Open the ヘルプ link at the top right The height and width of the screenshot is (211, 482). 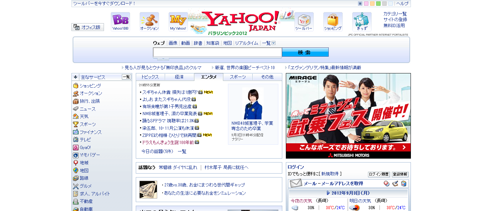pyautogui.click(x=402, y=4)
